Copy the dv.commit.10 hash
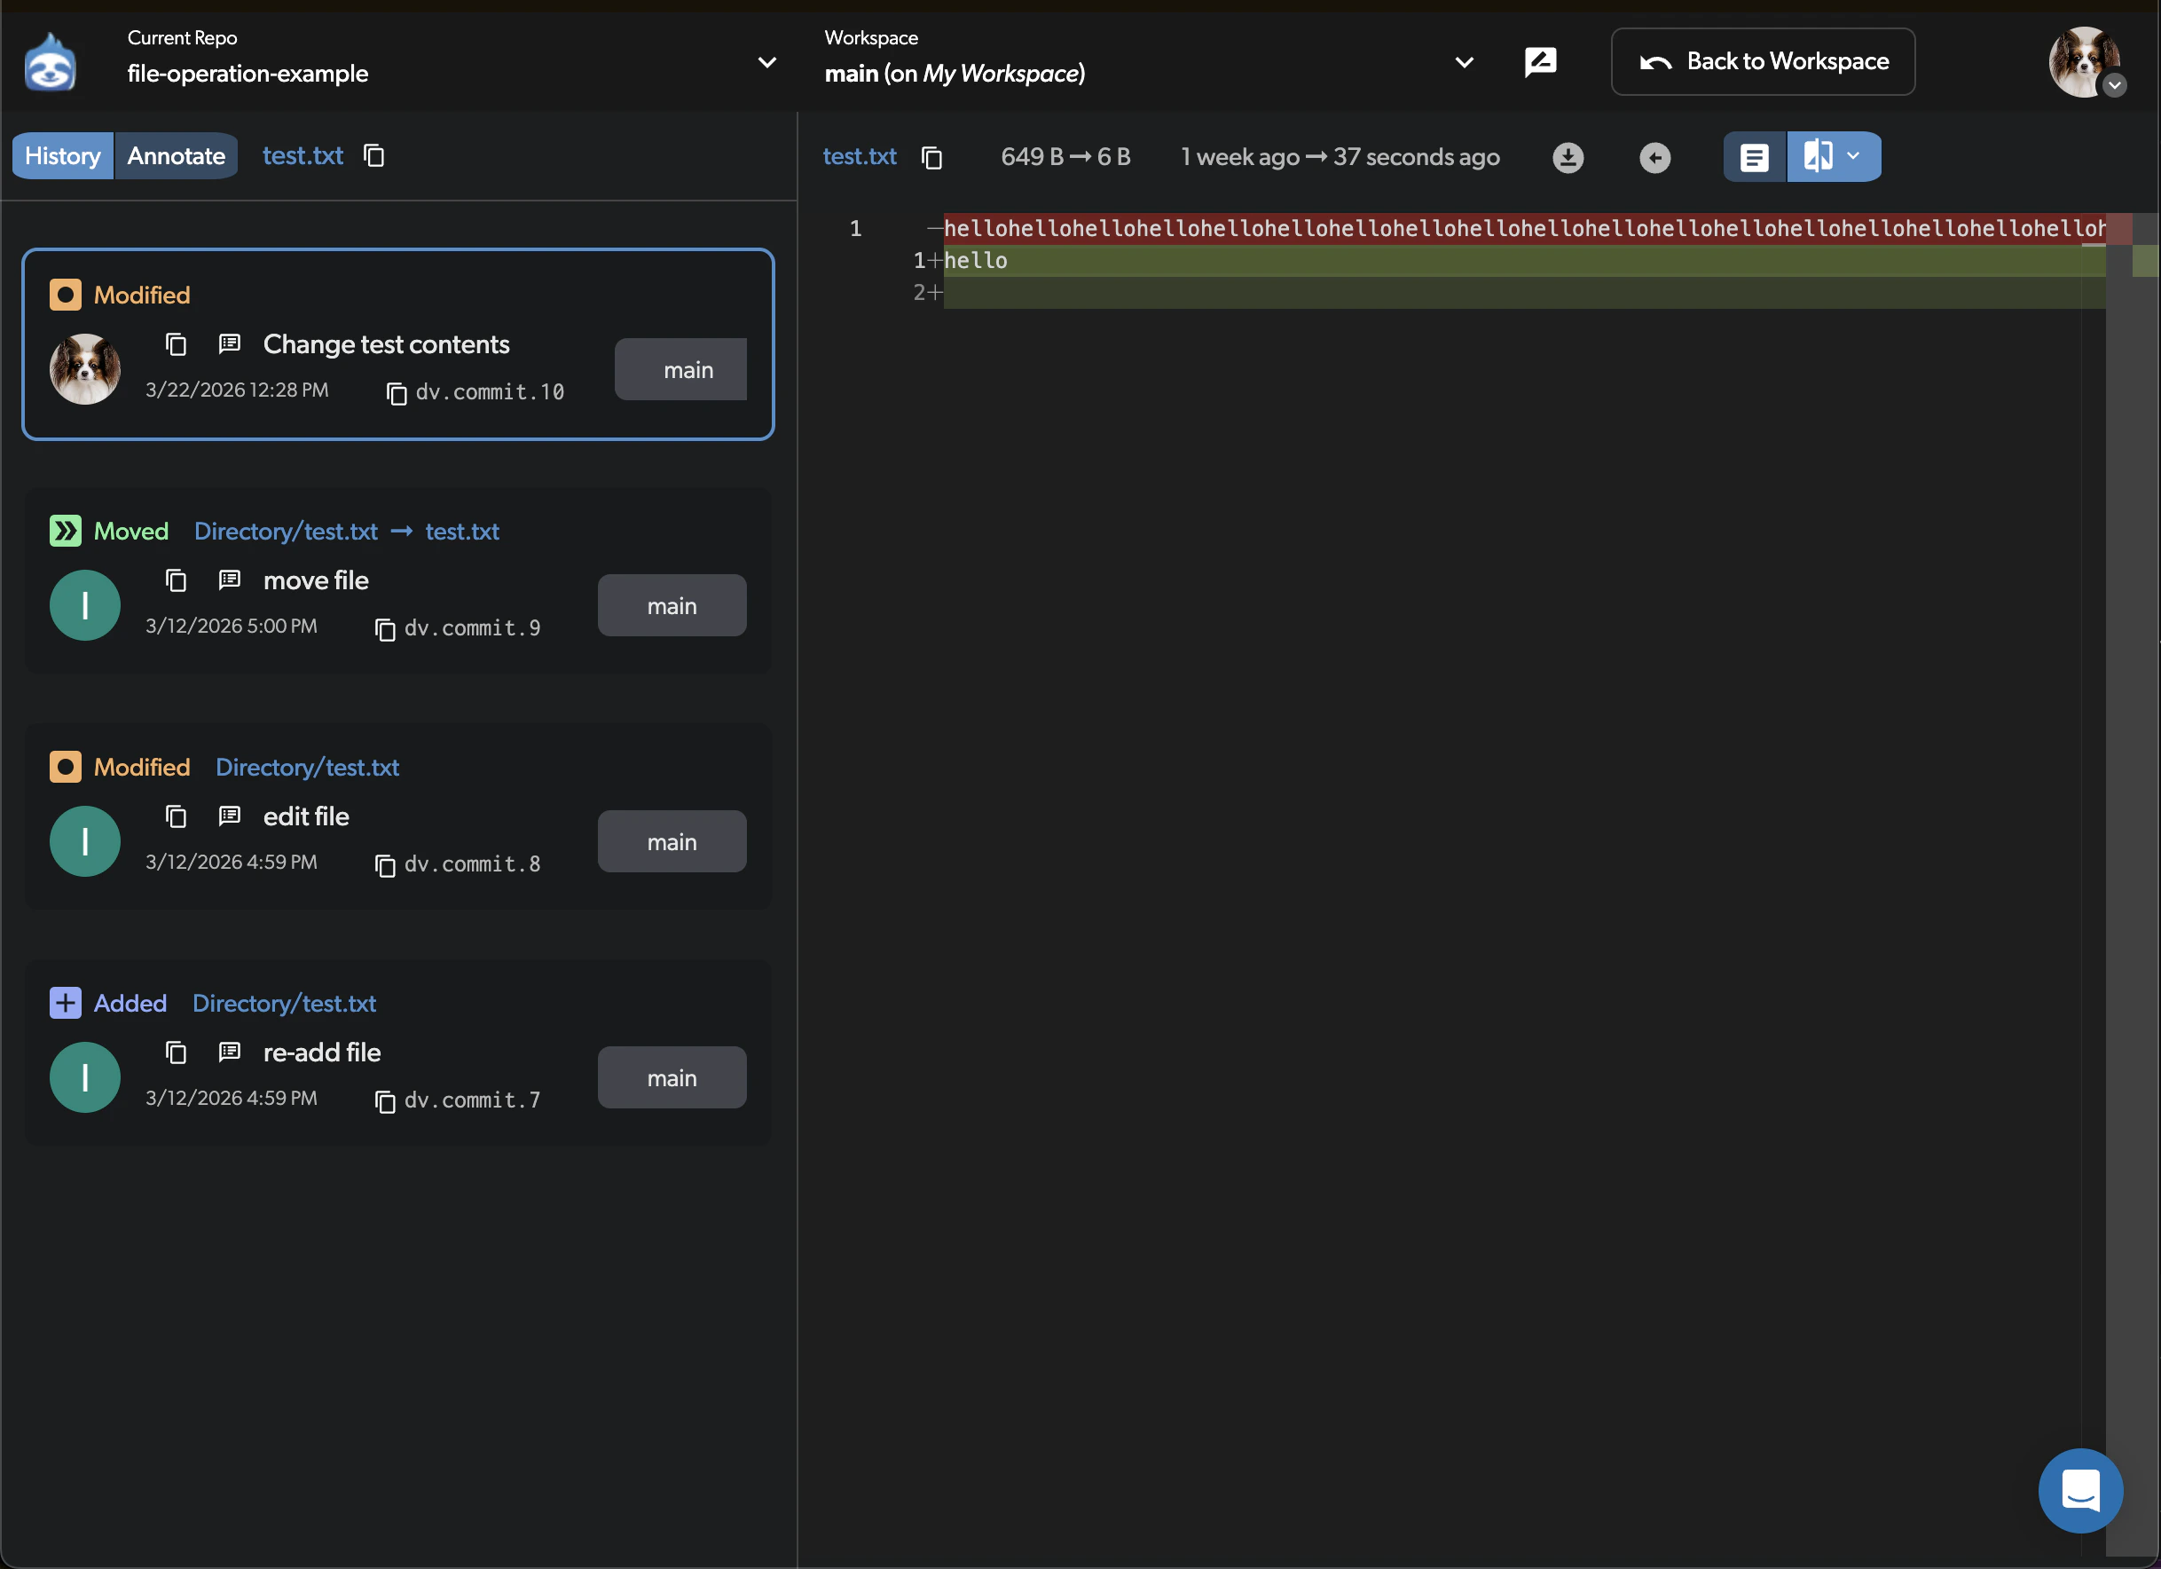 click(x=397, y=393)
